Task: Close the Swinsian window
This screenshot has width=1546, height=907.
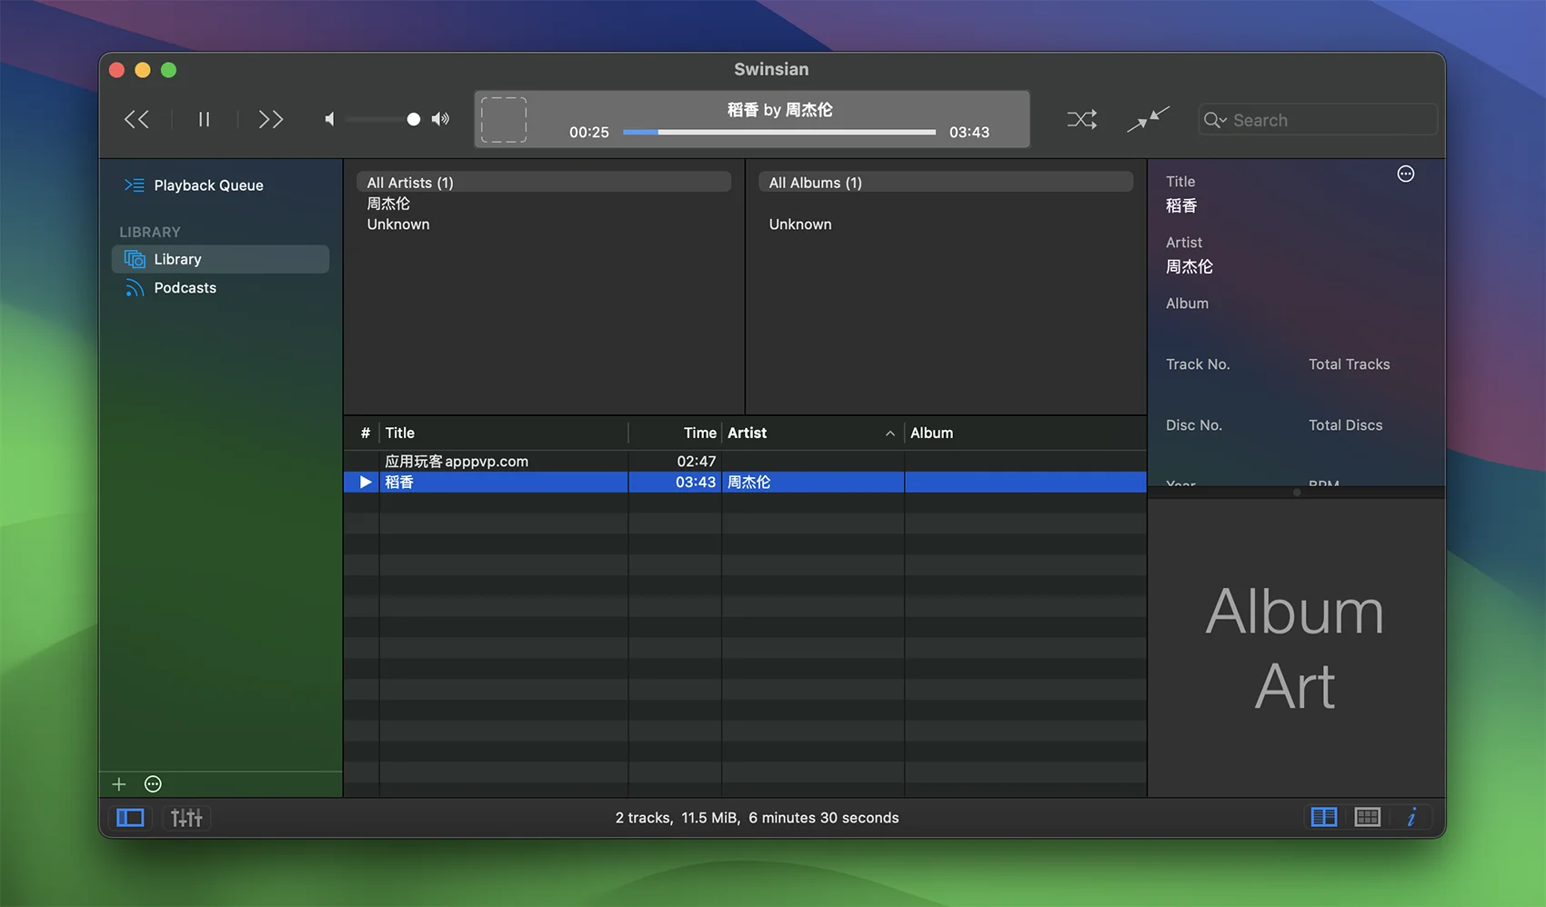Action: tap(116, 70)
